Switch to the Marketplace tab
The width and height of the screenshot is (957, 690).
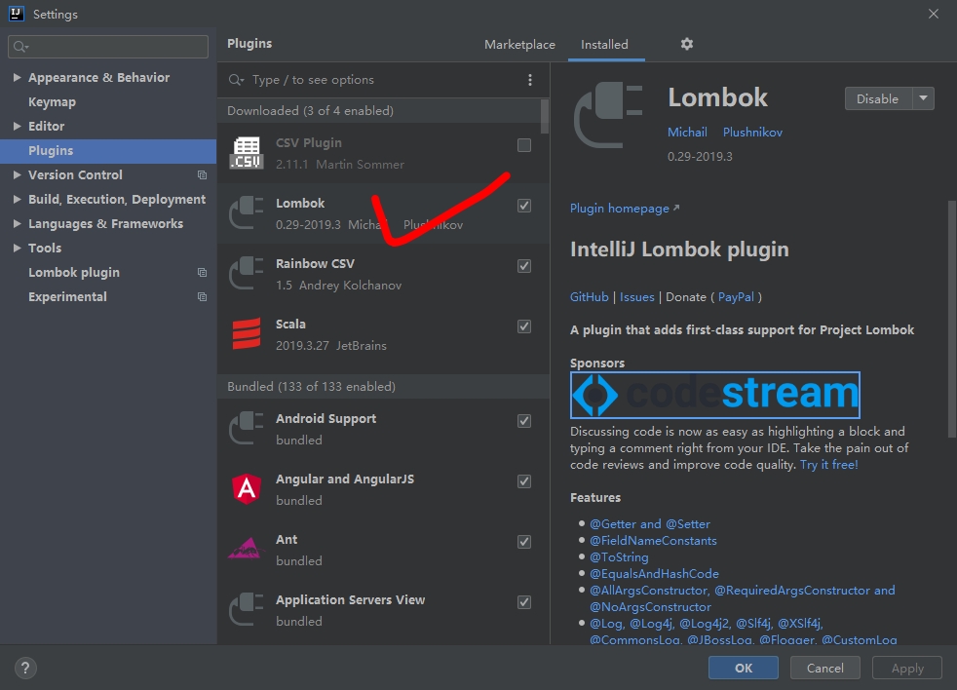click(519, 44)
